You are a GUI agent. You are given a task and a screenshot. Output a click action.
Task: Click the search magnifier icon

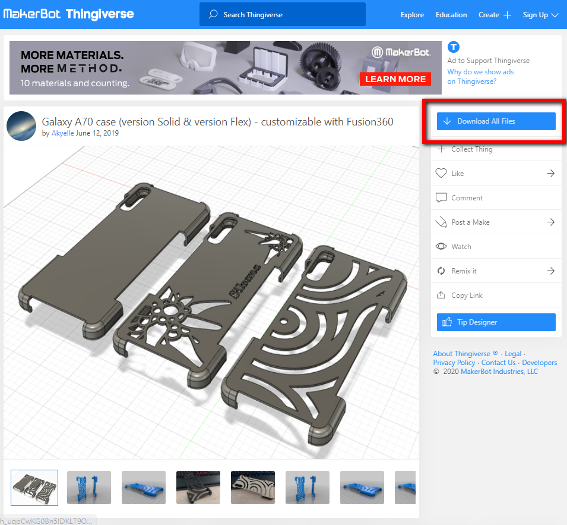[213, 14]
